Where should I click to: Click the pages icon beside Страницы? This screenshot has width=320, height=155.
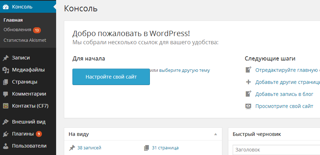tap(6, 82)
